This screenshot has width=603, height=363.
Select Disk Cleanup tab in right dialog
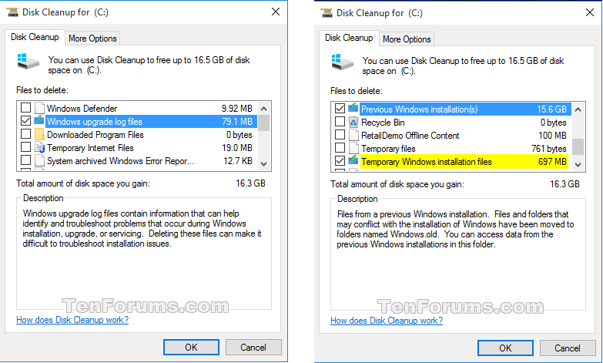[x=349, y=38]
